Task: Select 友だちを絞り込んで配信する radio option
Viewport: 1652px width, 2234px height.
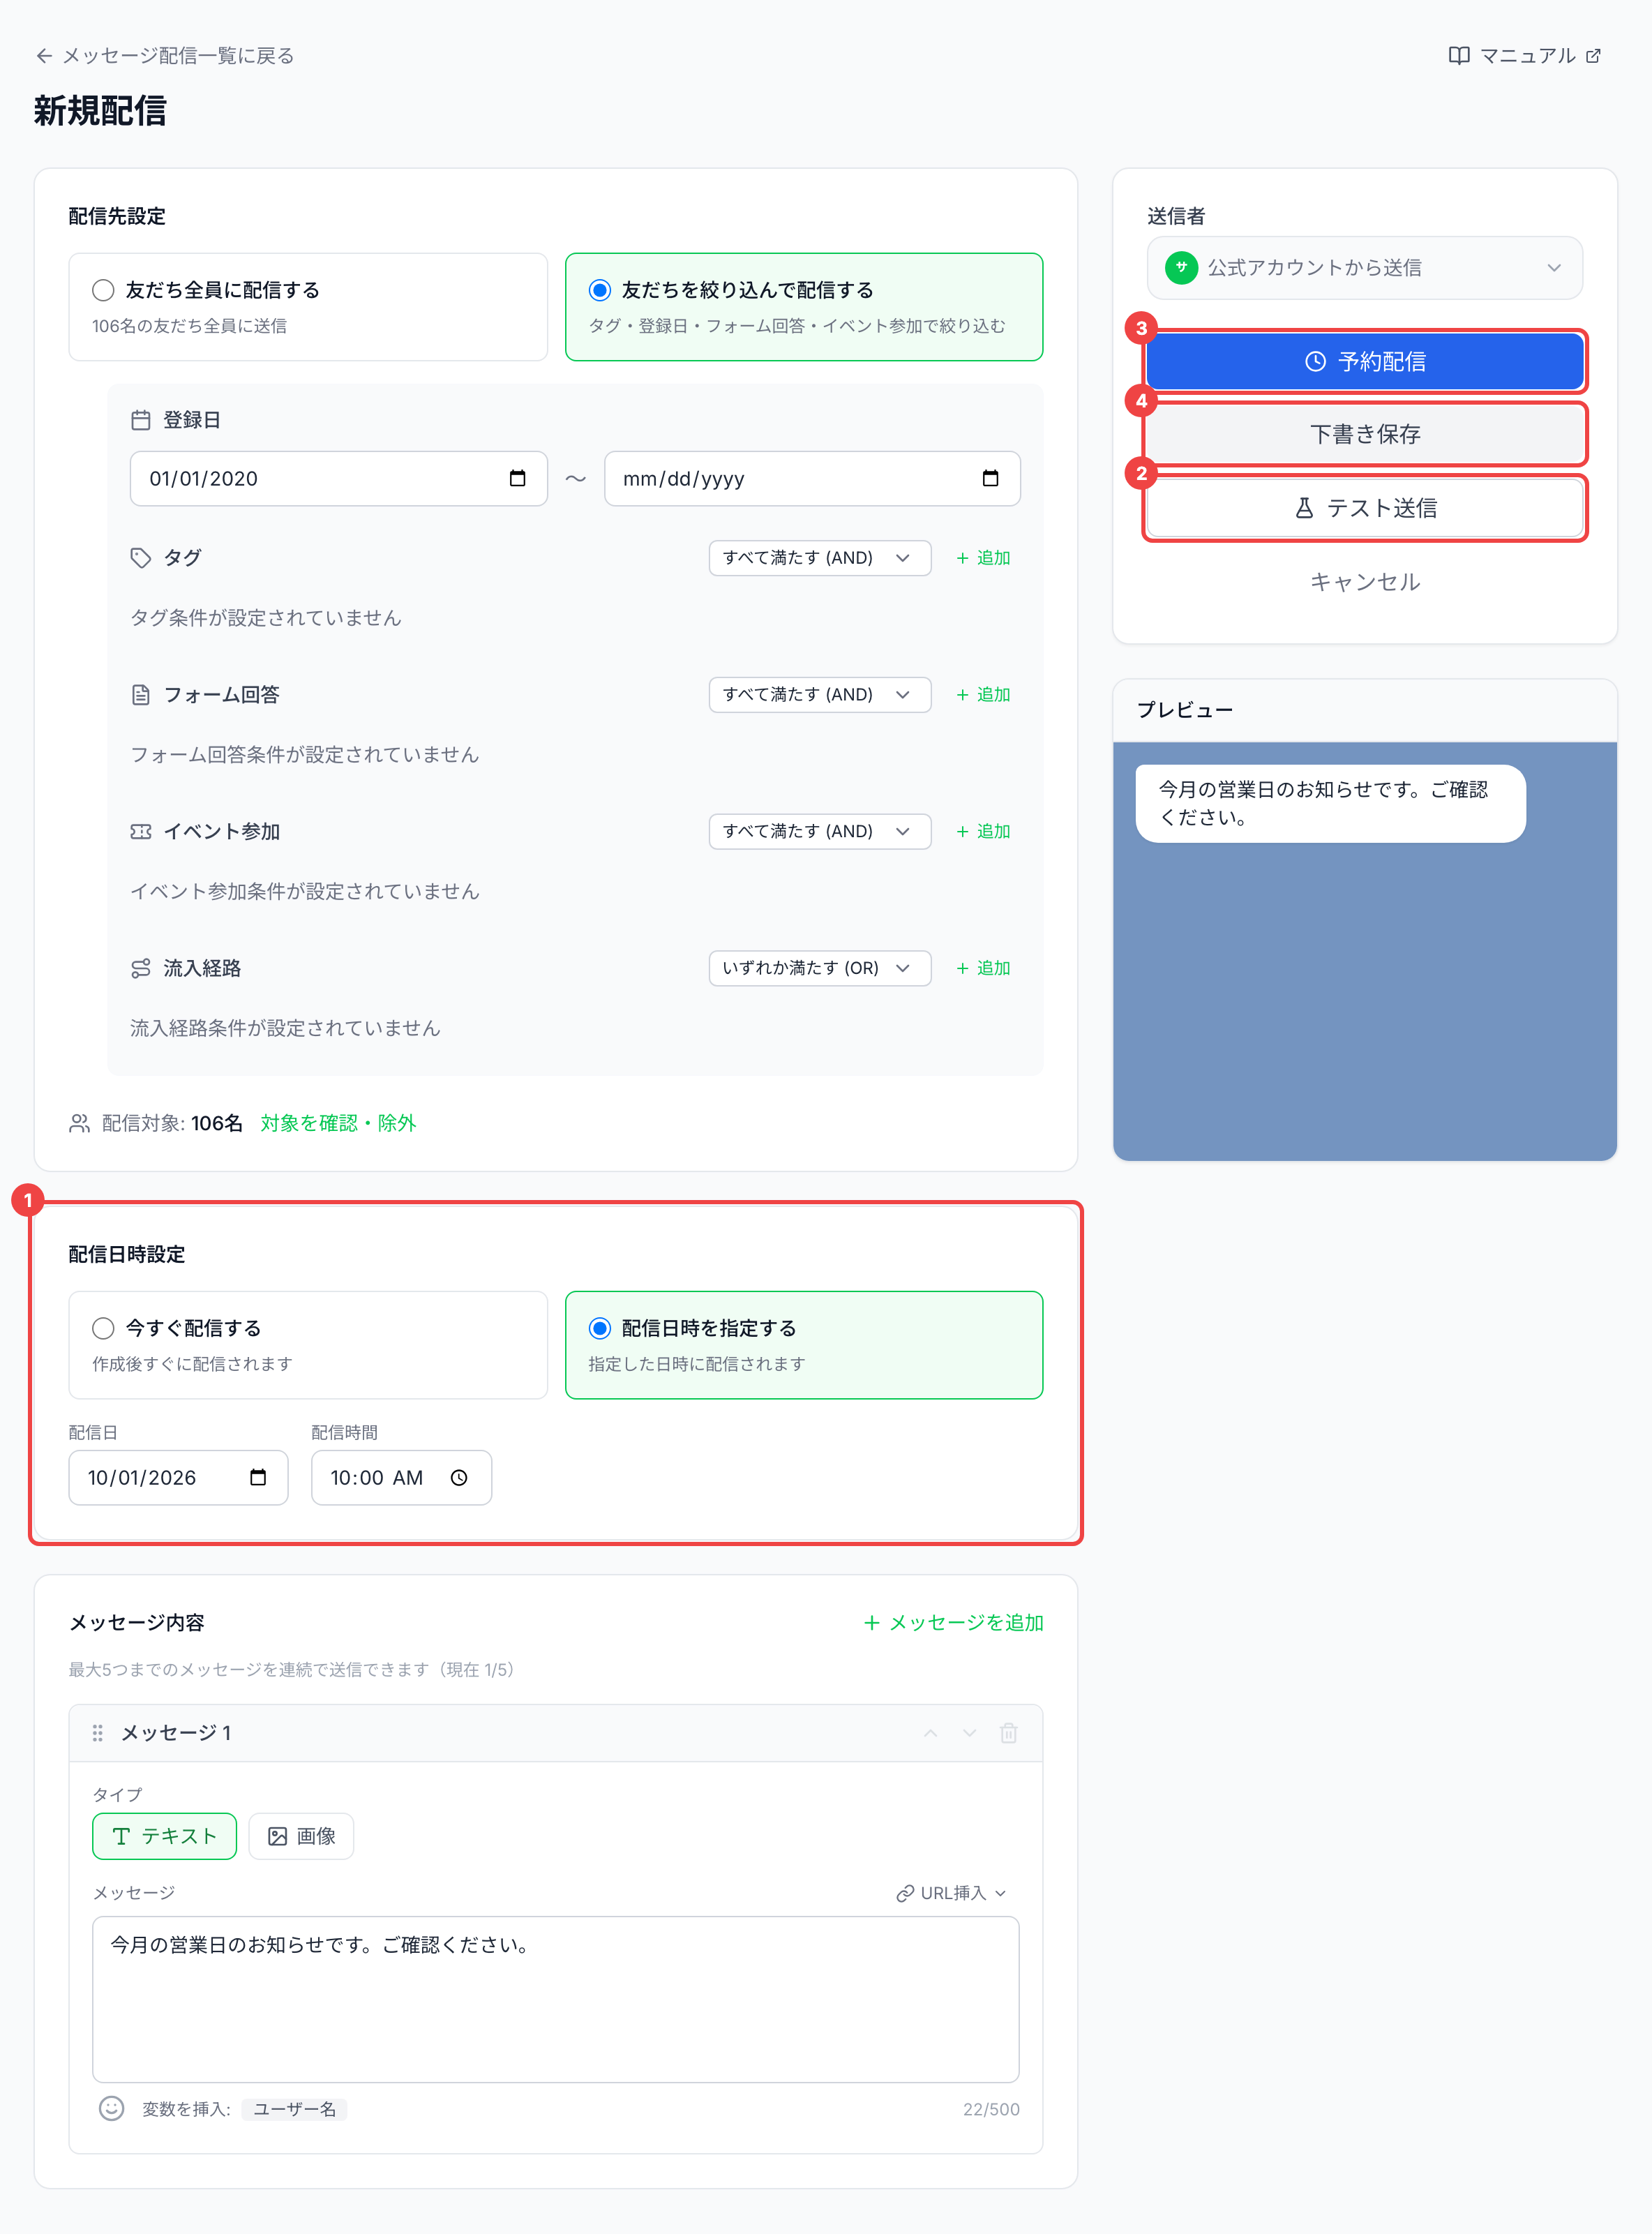Action: pos(600,290)
